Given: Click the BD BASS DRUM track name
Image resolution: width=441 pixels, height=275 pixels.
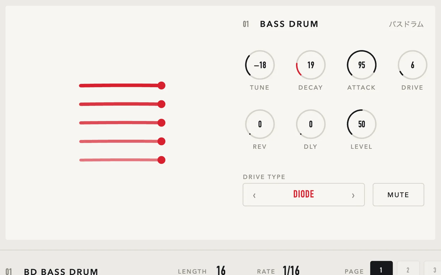Looking at the screenshot, I should [x=61, y=271].
